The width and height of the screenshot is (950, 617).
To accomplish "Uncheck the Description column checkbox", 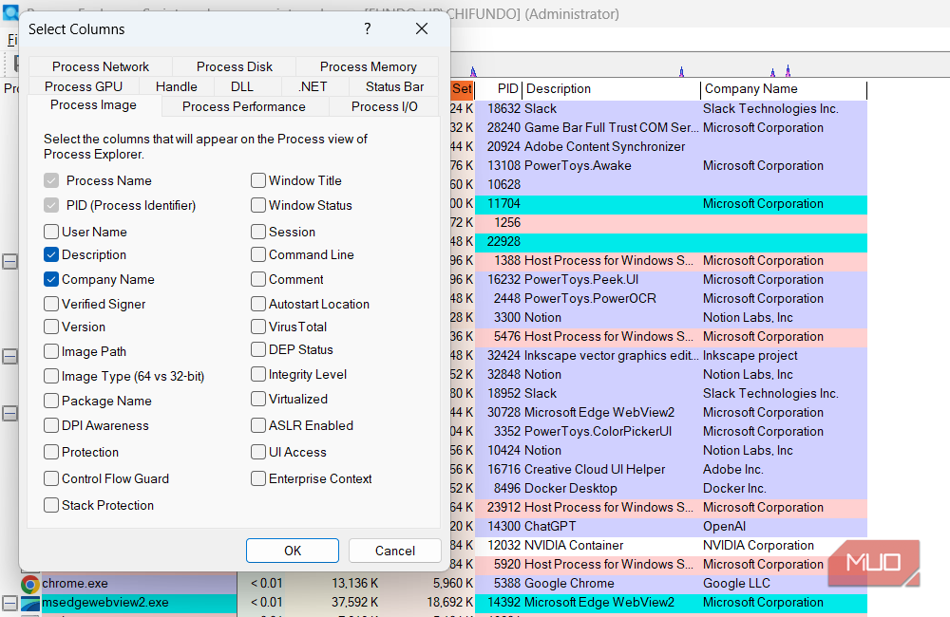I will tap(51, 255).
